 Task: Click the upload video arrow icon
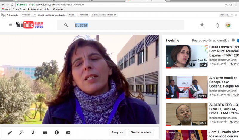tap(202, 25)
